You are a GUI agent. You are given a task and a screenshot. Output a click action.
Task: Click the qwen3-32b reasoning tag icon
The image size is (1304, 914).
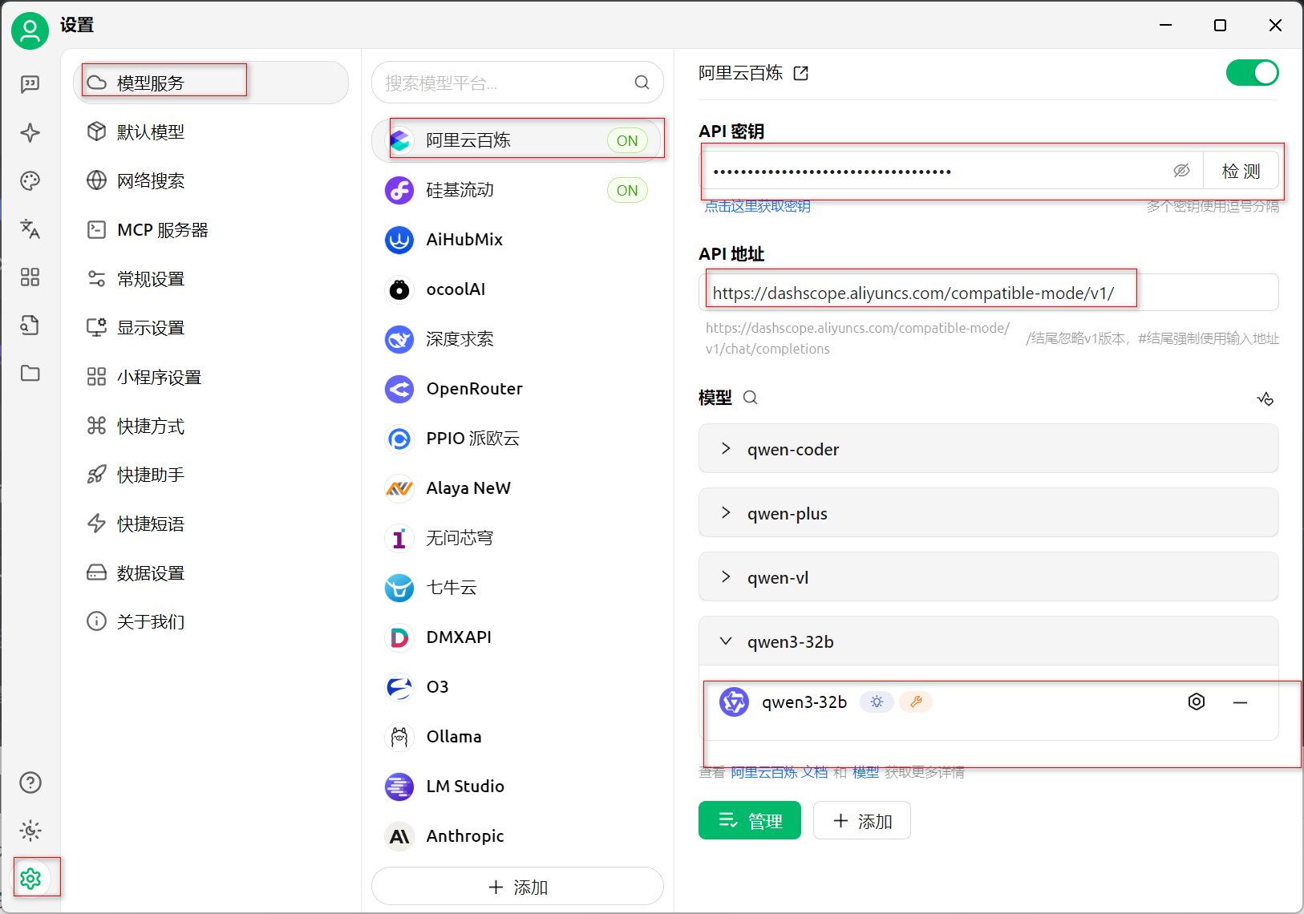[877, 702]
